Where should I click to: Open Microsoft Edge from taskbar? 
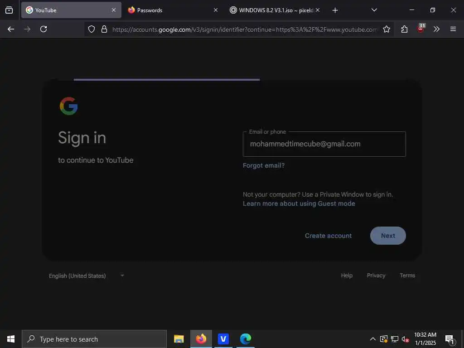pos(245,339)
